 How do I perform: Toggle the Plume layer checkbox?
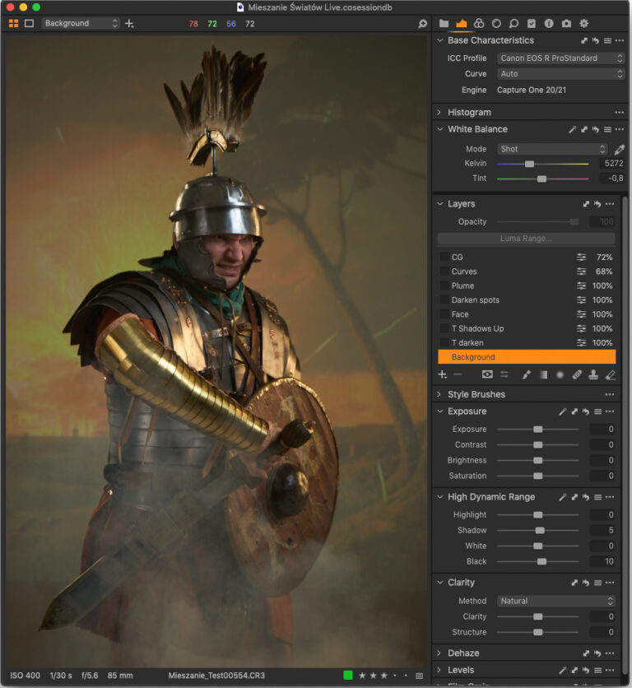[444, 286]
